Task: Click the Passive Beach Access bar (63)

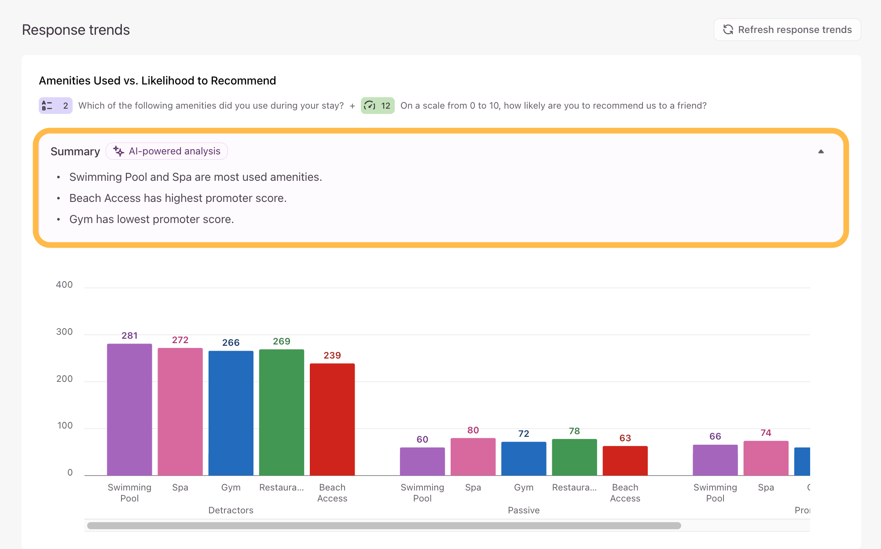Action: 625,461
